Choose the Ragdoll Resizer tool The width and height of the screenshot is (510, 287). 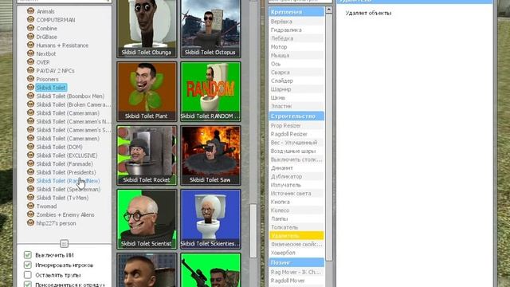click(x=296, y=134)
